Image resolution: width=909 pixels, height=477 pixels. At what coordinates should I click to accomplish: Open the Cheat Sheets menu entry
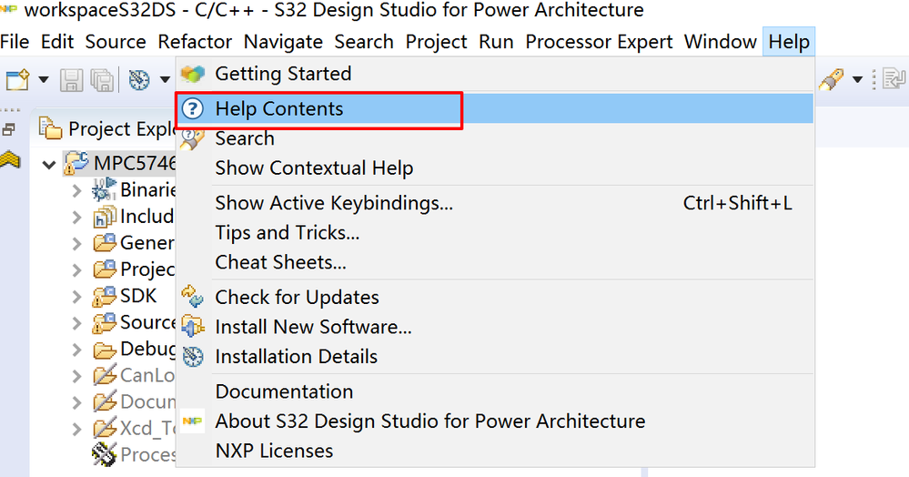click(280, 262)
